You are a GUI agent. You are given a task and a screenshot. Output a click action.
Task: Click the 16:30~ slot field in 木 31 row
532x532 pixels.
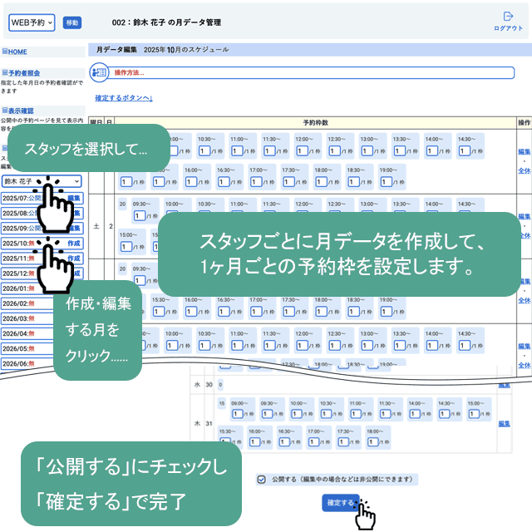tap(284, 441)
